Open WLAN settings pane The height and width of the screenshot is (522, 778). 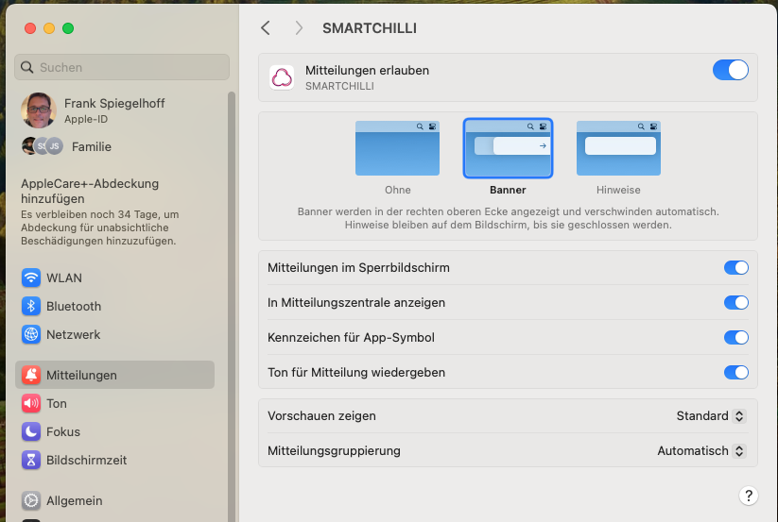(114, 278)
